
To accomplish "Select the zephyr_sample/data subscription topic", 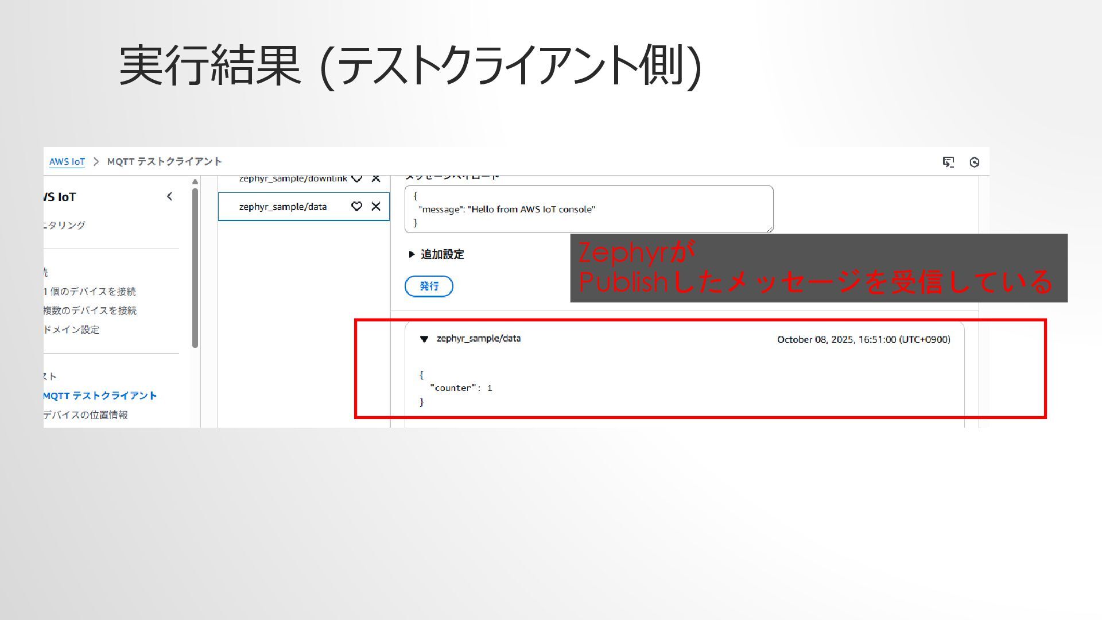I will click(x=283, y=207).
